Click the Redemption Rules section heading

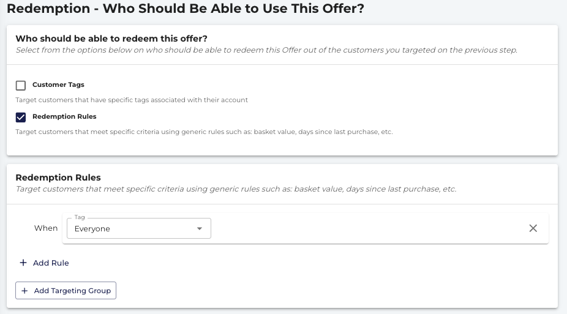pyautogui.click(x=58, y=178)
